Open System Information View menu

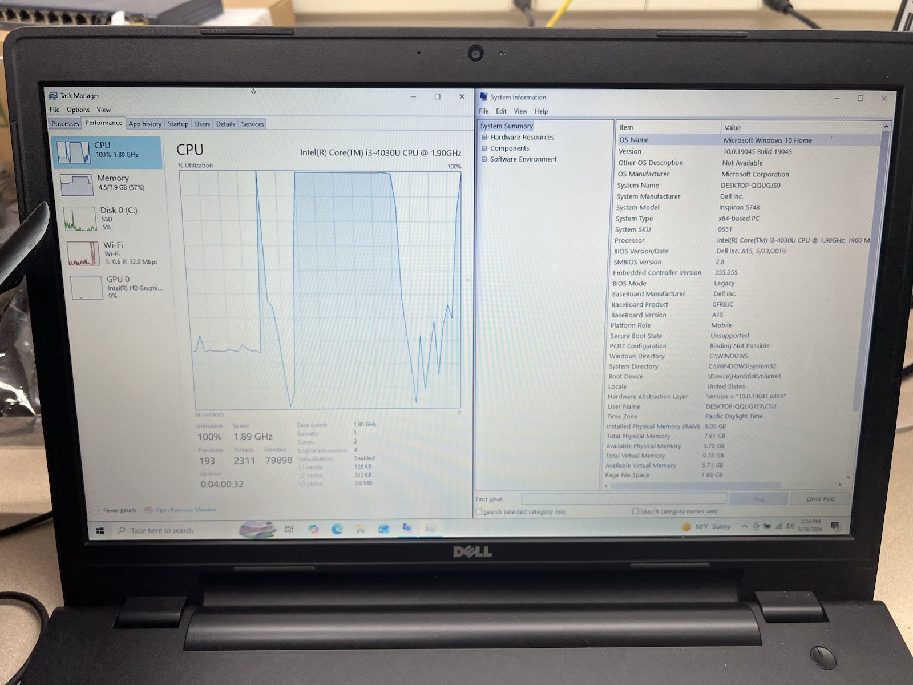click(x=520, y=111)
